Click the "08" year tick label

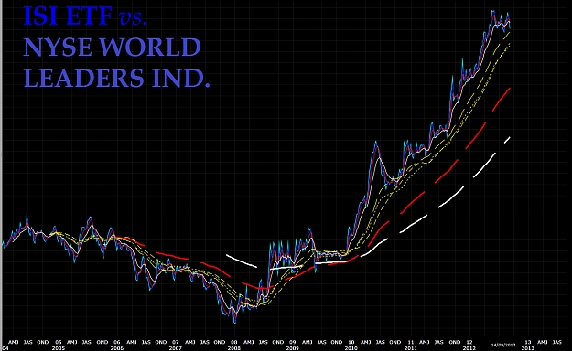[234, 342]
